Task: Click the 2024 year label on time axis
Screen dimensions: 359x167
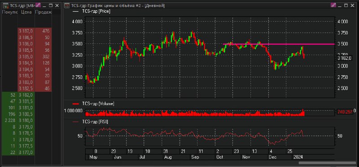Action: [x=298, y=157]
